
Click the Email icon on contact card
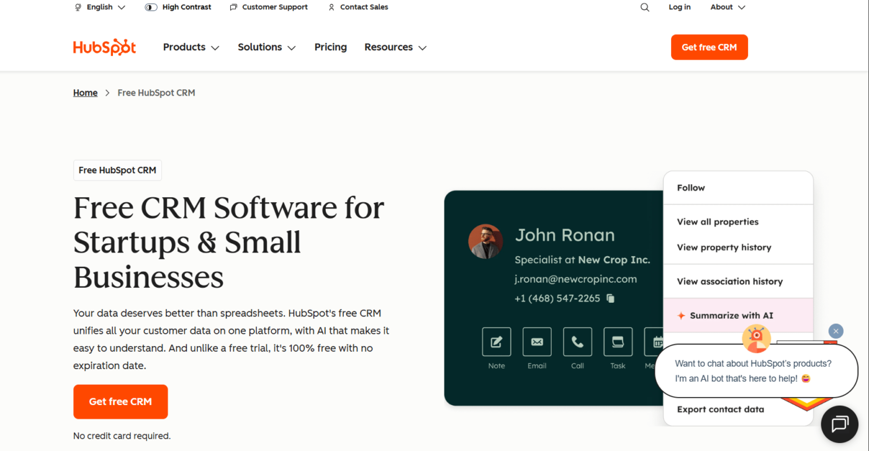coord(537,342)
